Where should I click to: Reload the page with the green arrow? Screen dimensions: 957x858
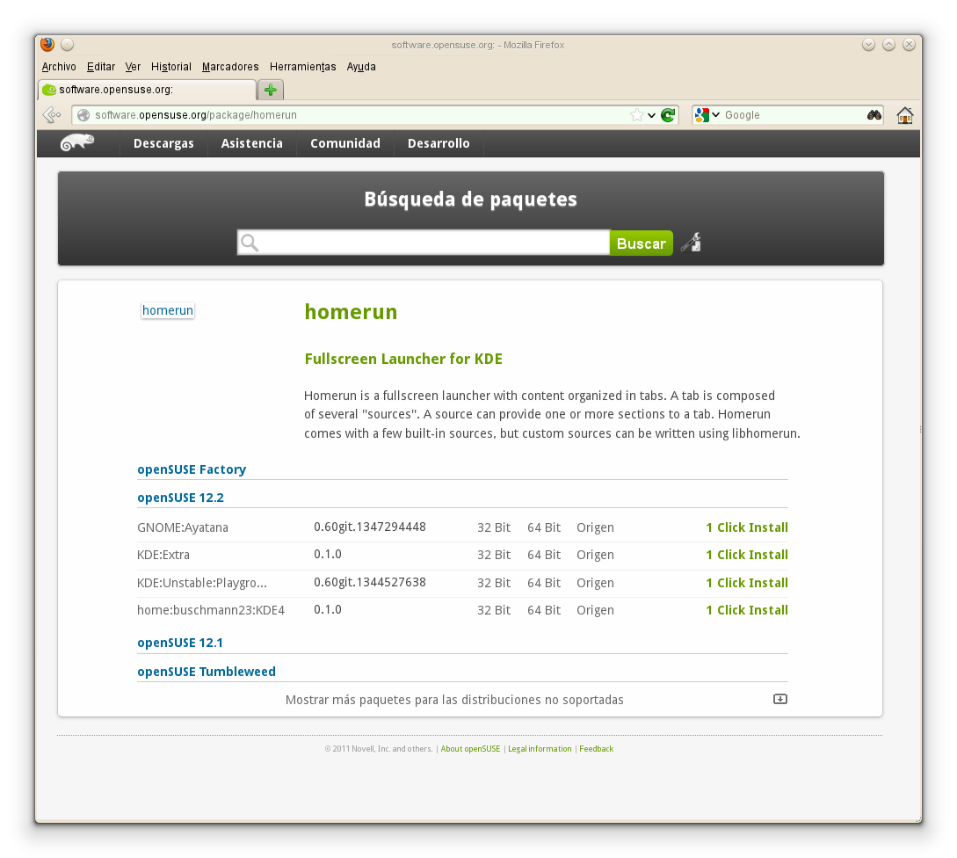[x=668, y=115]
